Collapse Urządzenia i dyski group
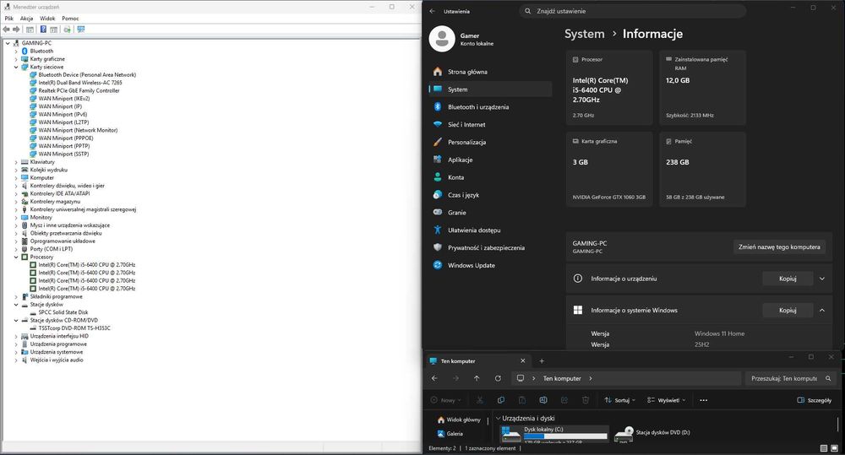 tap(498, 418)
